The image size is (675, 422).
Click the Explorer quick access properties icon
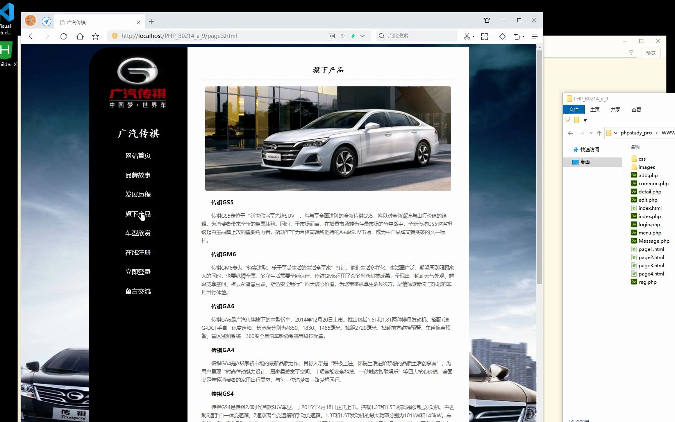click(x=568, y=120)
